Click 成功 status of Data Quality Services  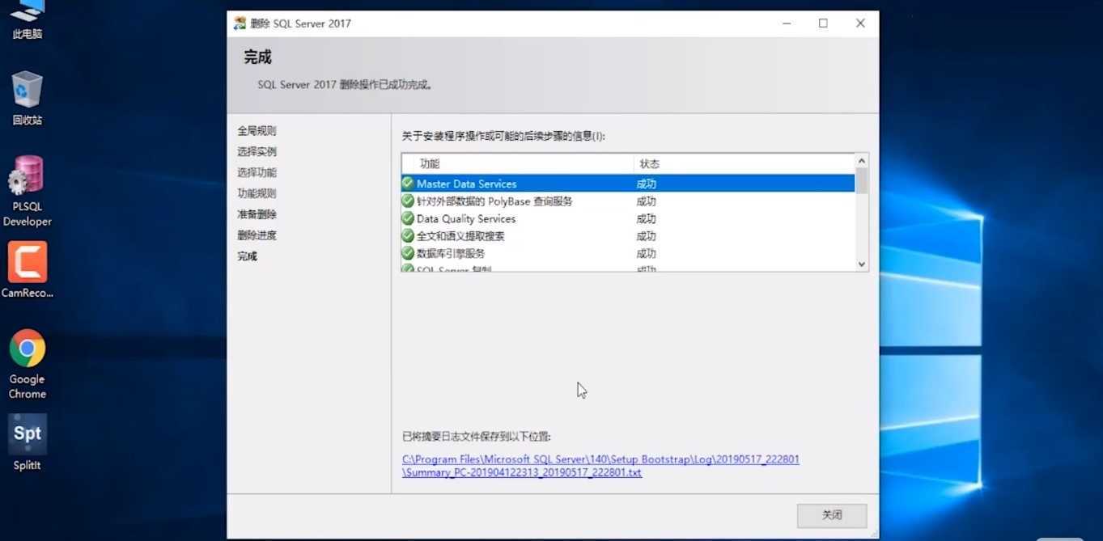(646, 218)
